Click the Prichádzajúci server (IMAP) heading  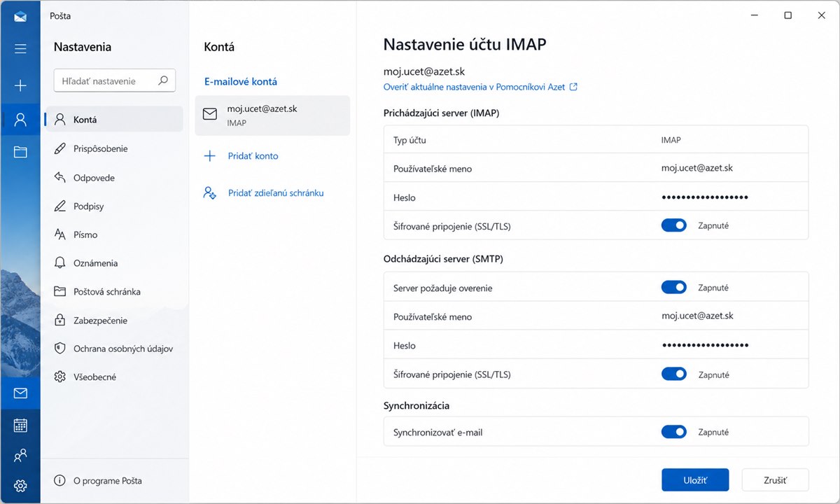[441, 113]
